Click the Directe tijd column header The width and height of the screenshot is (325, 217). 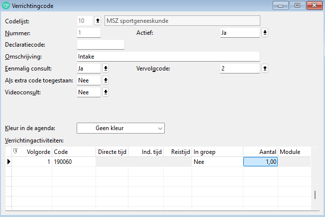coord(112,152)
